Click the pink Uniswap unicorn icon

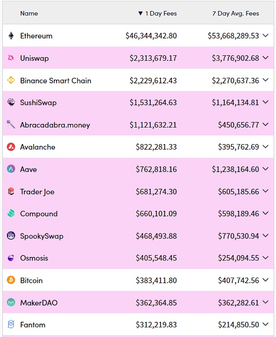coord(11,58)
